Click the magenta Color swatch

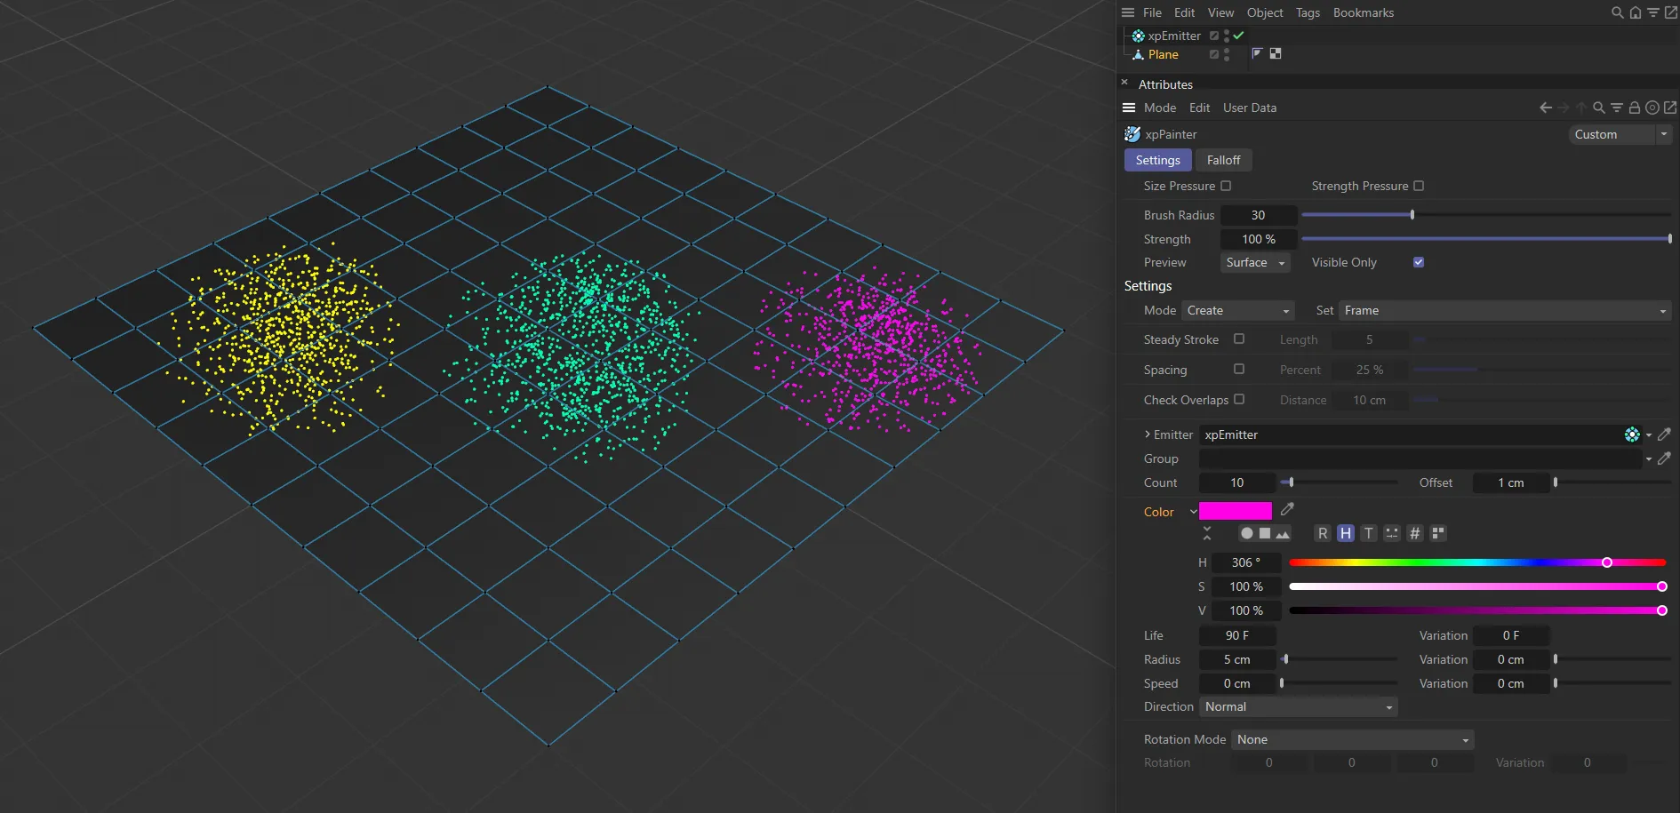(x=1235, y=511)
